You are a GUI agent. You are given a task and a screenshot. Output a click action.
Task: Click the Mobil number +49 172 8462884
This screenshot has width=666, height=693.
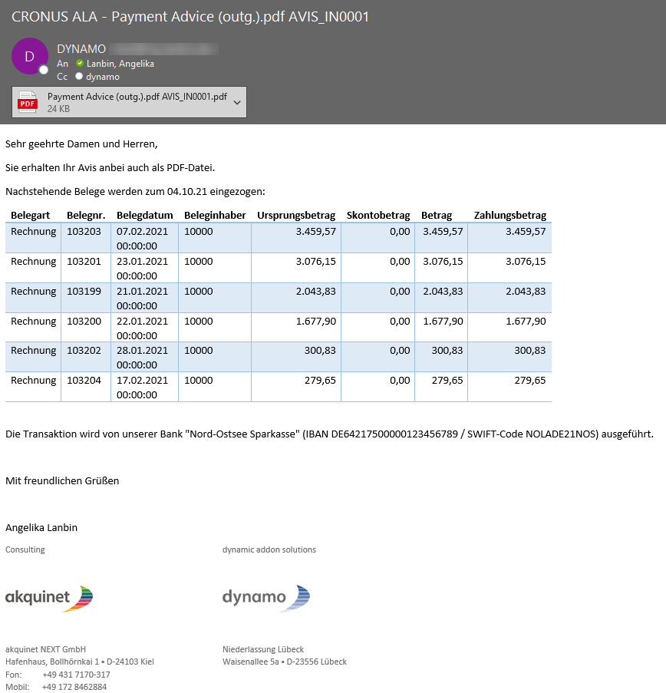coord(74,687)
